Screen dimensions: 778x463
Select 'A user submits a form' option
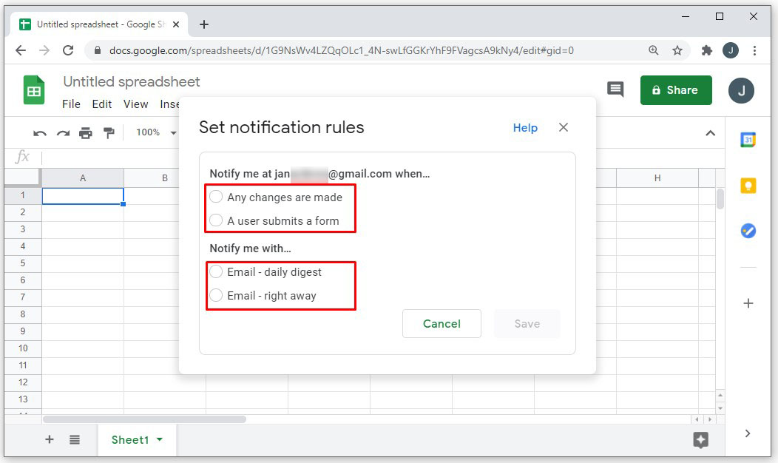pyautogui.click(x=216, y=220)
